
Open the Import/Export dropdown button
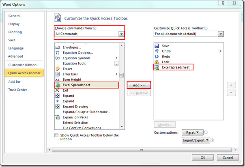pos(196,140)
